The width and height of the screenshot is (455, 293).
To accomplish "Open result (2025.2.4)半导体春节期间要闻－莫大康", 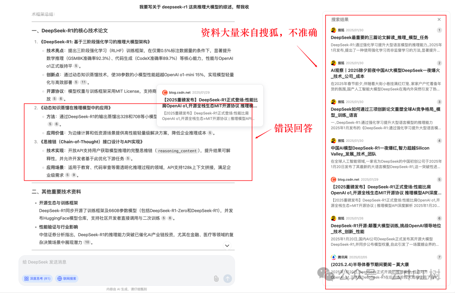I will pyautogui.click(x=370, y=264).
